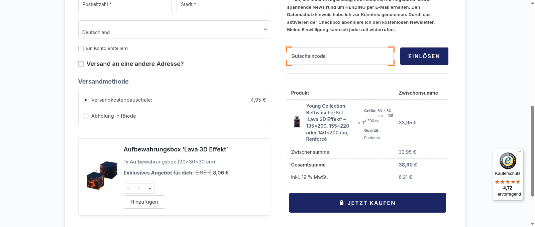This screenshot has height=227, width=535.
Task: Enable the HERDING newsletter consent checkbox
Action: (x=289, y=1)
